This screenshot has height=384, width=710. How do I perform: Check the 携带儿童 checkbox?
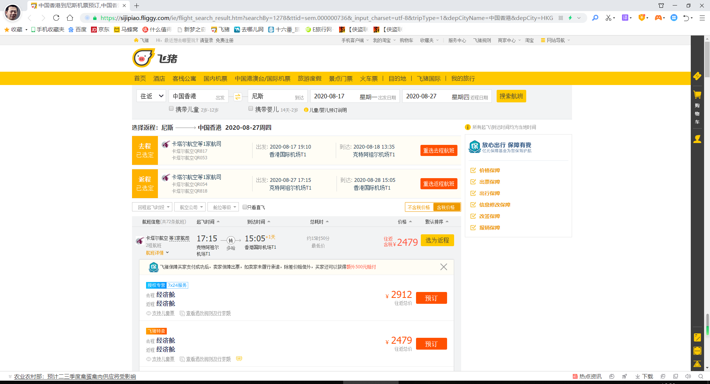(x=171, y=108)
